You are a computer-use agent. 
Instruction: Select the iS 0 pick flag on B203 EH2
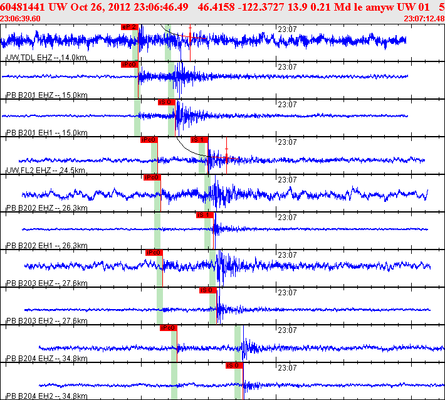[x=208, y=290]
